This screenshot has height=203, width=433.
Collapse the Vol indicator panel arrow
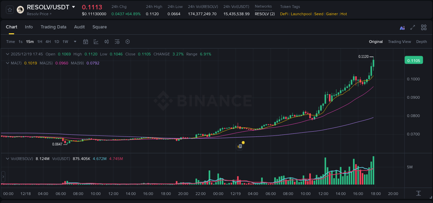[x=7, y=159]
